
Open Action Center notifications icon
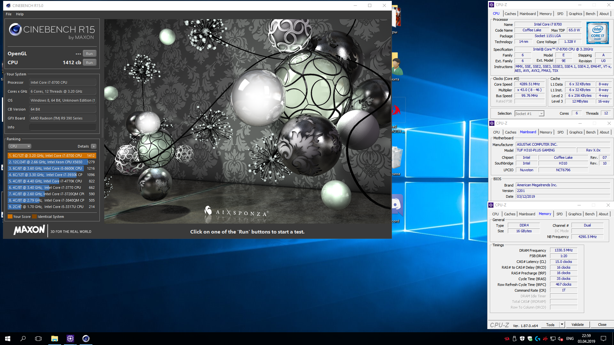(x=603, y=339)
